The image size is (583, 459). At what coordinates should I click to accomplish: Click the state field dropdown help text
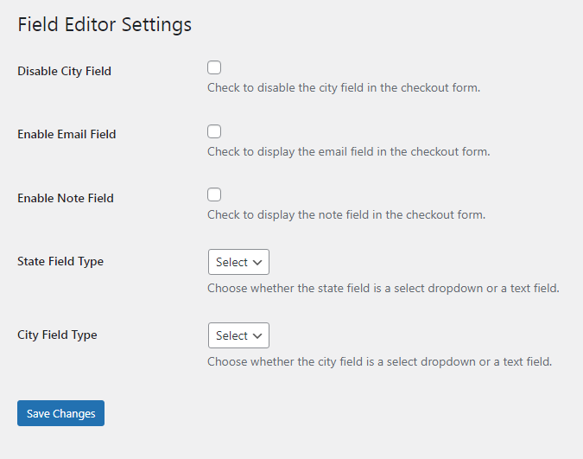(x=383, y=288)
